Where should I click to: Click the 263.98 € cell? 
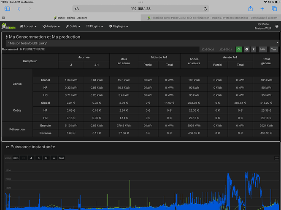tap(194, 103)
